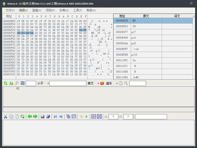Image resolution: width=197 pixels, height=148 pixels.
Task: Click the green circular Undo icon
Action: [22, 116]
